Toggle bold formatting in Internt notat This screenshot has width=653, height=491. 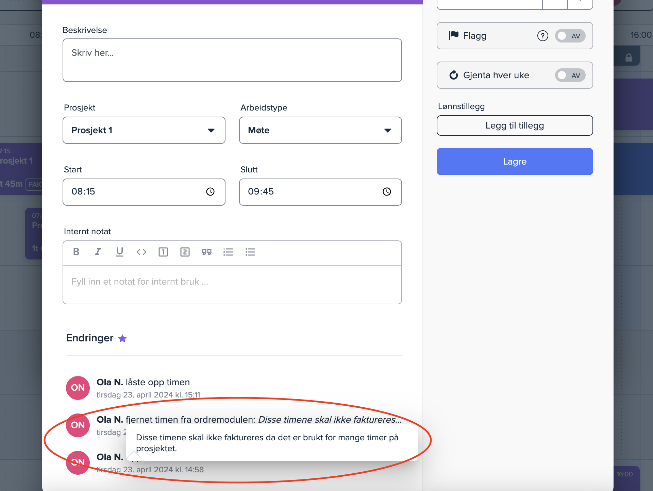pyautogui.click(x=76, y=252)
